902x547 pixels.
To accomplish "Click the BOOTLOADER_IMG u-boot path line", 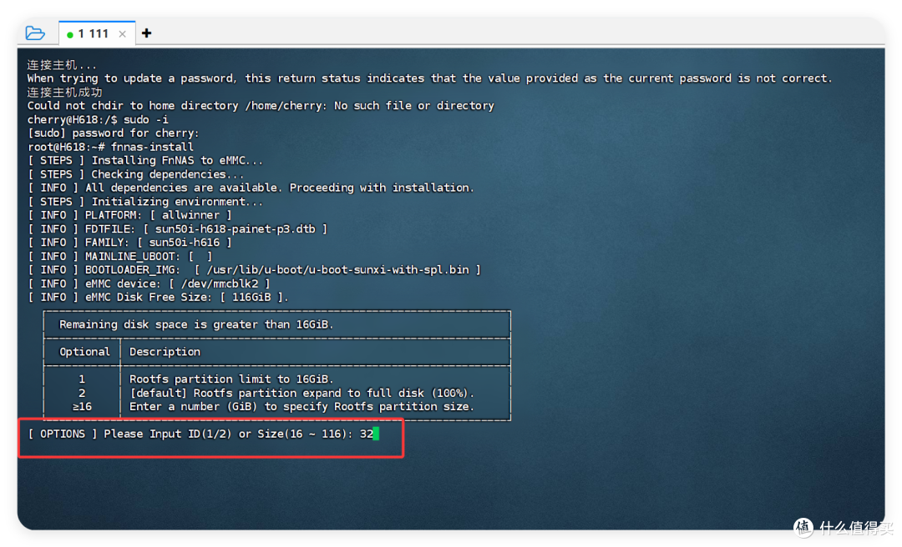I will (x=254, y=270).
